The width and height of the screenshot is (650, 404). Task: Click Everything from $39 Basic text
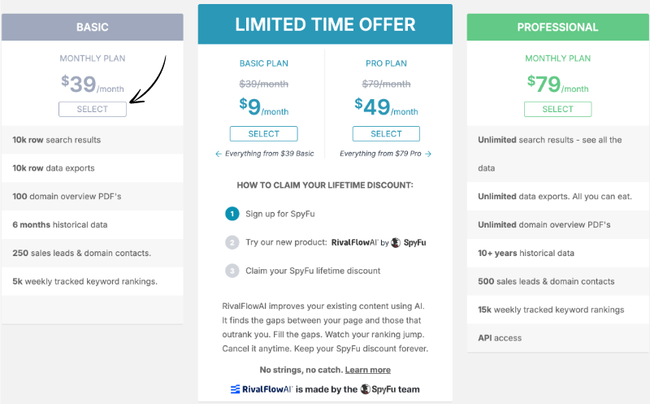tap(270, 154)
